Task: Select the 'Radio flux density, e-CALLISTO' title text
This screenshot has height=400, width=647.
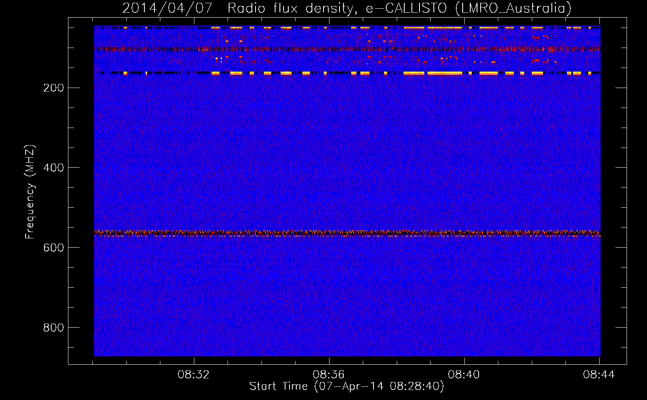Action: tap(337, 8)
